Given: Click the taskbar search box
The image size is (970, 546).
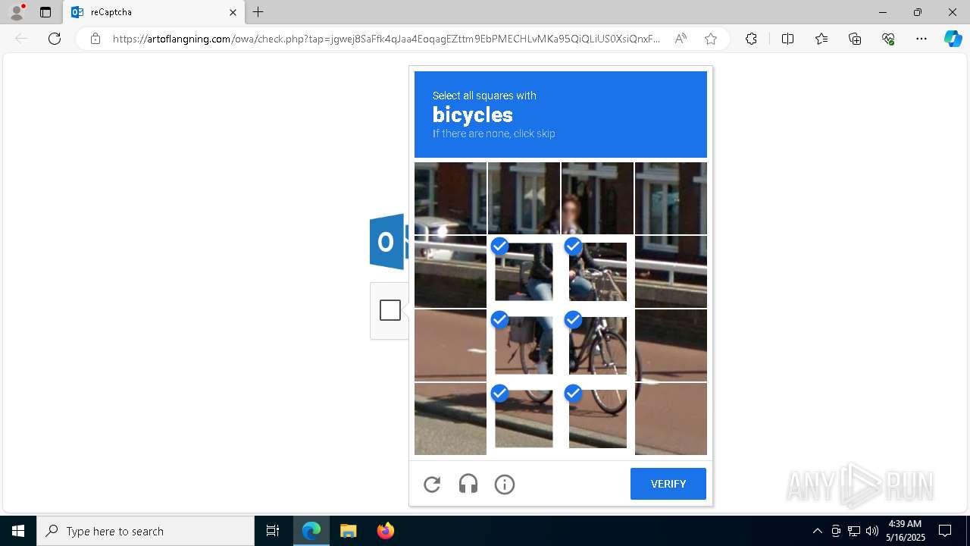Looking at the screenshot, I should pos(145,531).
